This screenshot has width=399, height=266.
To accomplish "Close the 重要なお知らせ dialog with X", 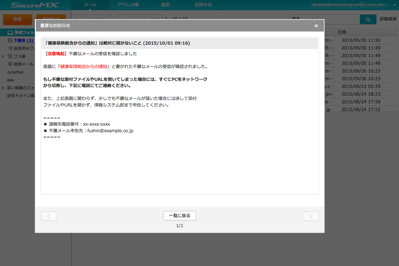I will pyautogui.click(x=316, y=26).
